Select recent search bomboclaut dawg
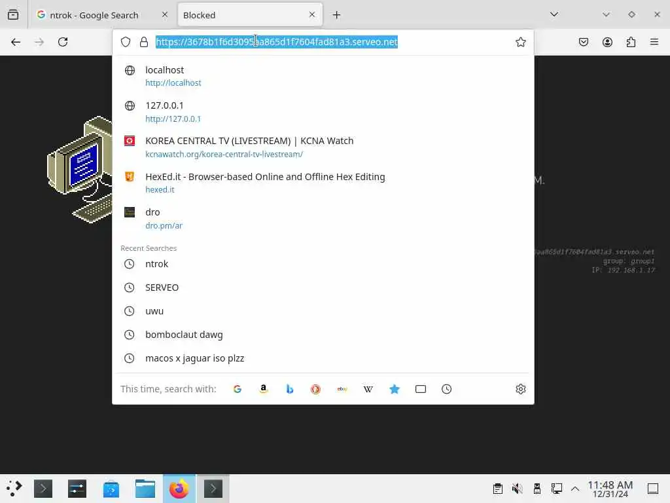 [x=323, y=335]
